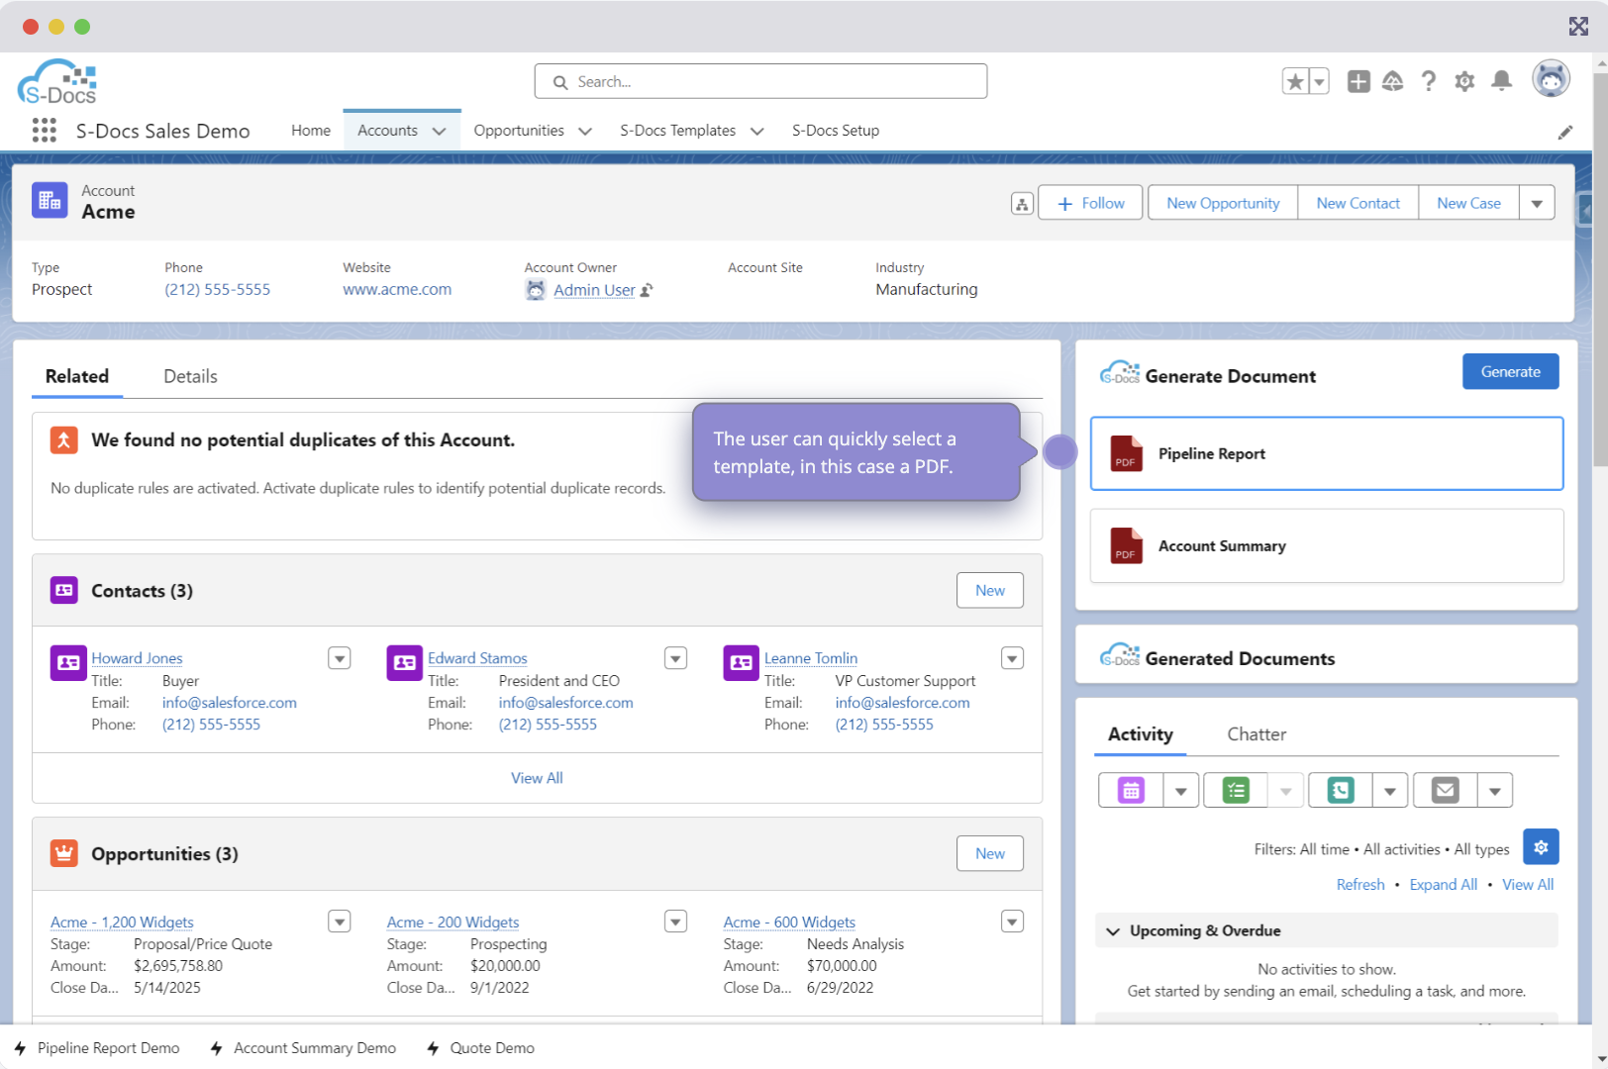Open activity filter settings gear
The height and width of the screenshot is (1069, 1608).
tap(1541, 847)
